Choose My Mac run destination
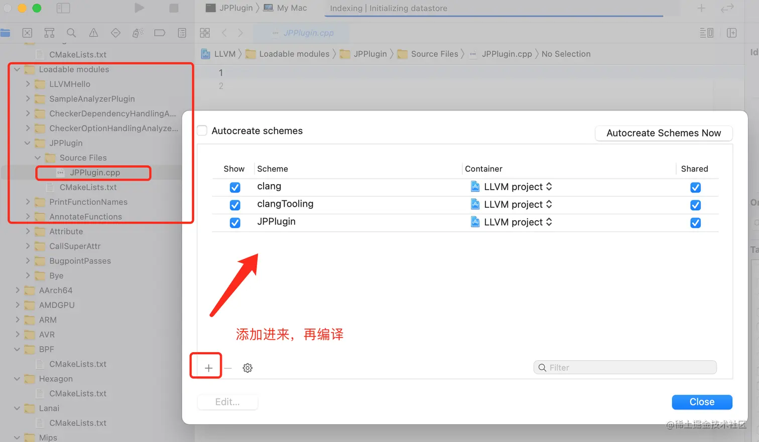The width and height of the screenshot is (759, 442). click(x=285, y=8)
